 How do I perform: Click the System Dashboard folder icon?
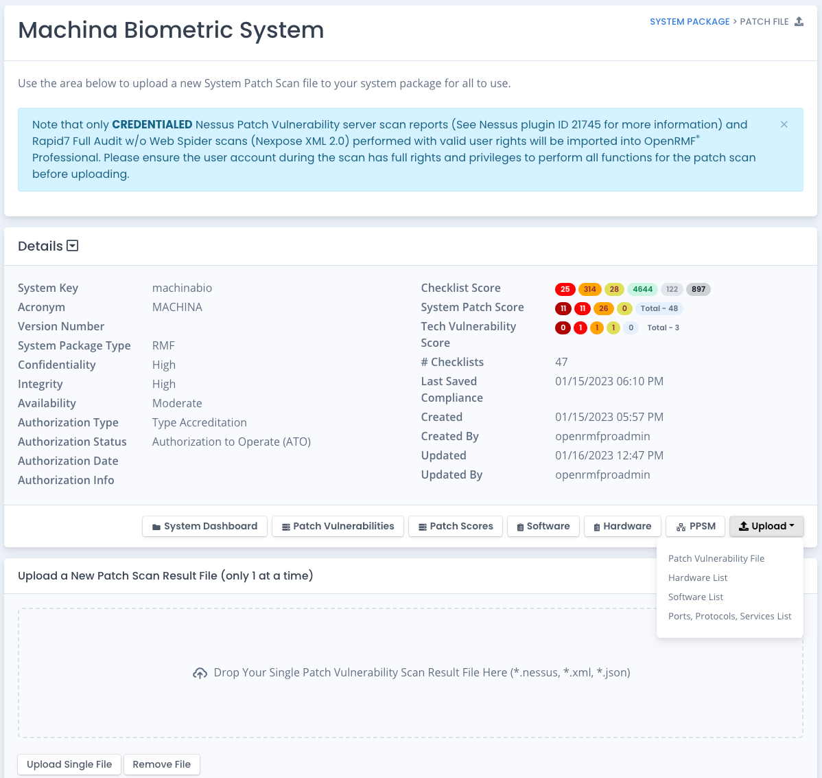tap(156, 527)
